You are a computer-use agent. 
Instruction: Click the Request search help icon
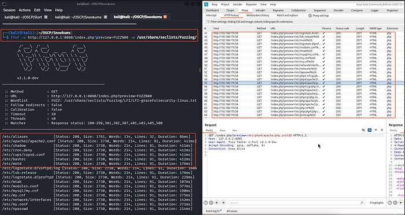click(205, 203)
